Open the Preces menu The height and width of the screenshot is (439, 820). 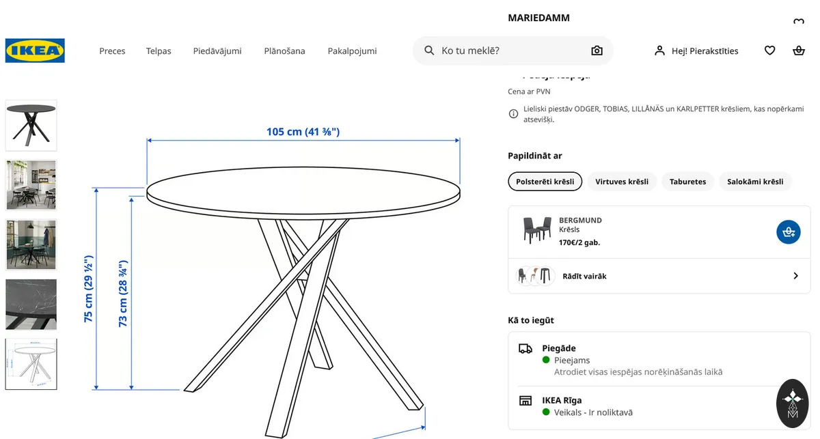coord(112,51)
